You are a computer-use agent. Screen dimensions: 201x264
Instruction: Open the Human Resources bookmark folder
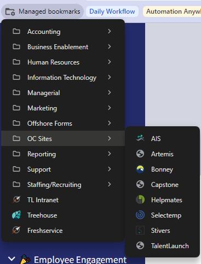[x=63, y=62]
